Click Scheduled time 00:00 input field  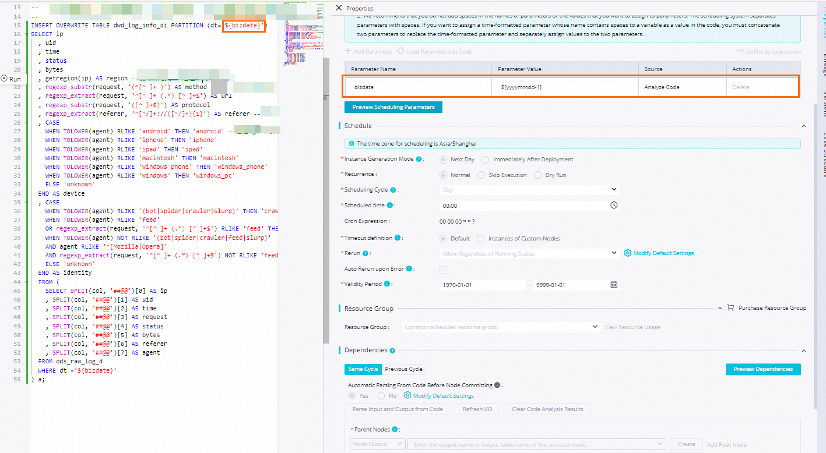pyautogui.click(x=529, y=206)
